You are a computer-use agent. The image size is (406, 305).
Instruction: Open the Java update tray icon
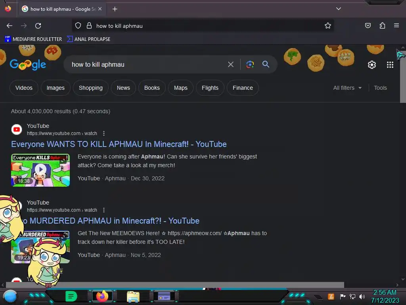pos(331,296)
